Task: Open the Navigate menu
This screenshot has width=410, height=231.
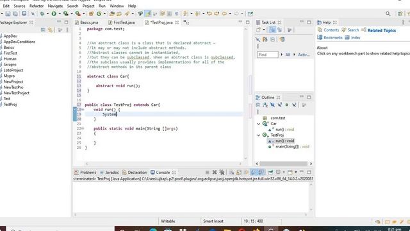Action: tap(55, 6)
